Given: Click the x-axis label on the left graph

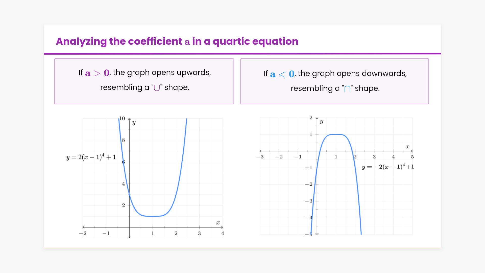Looking at the screenshot, I should 218,223.
